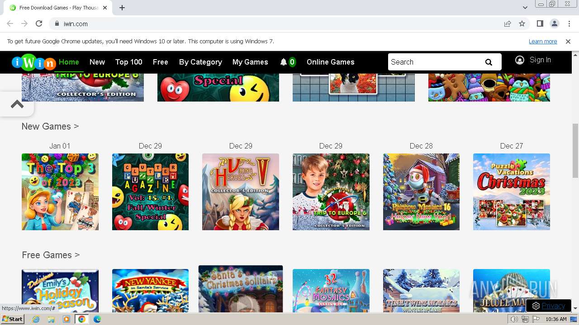The image size is (579, 325).
Task: Open the Privacy settings button
Action: click(549, 306)
